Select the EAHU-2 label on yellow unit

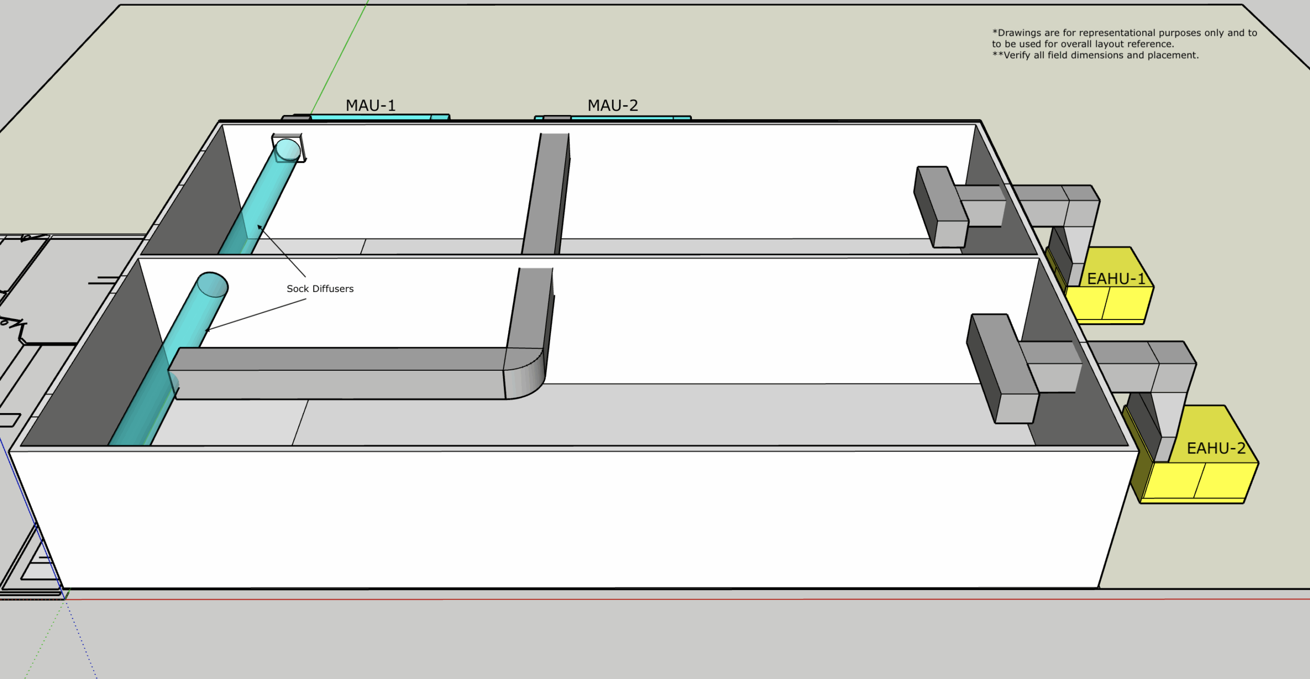(x=1216, y=448)
